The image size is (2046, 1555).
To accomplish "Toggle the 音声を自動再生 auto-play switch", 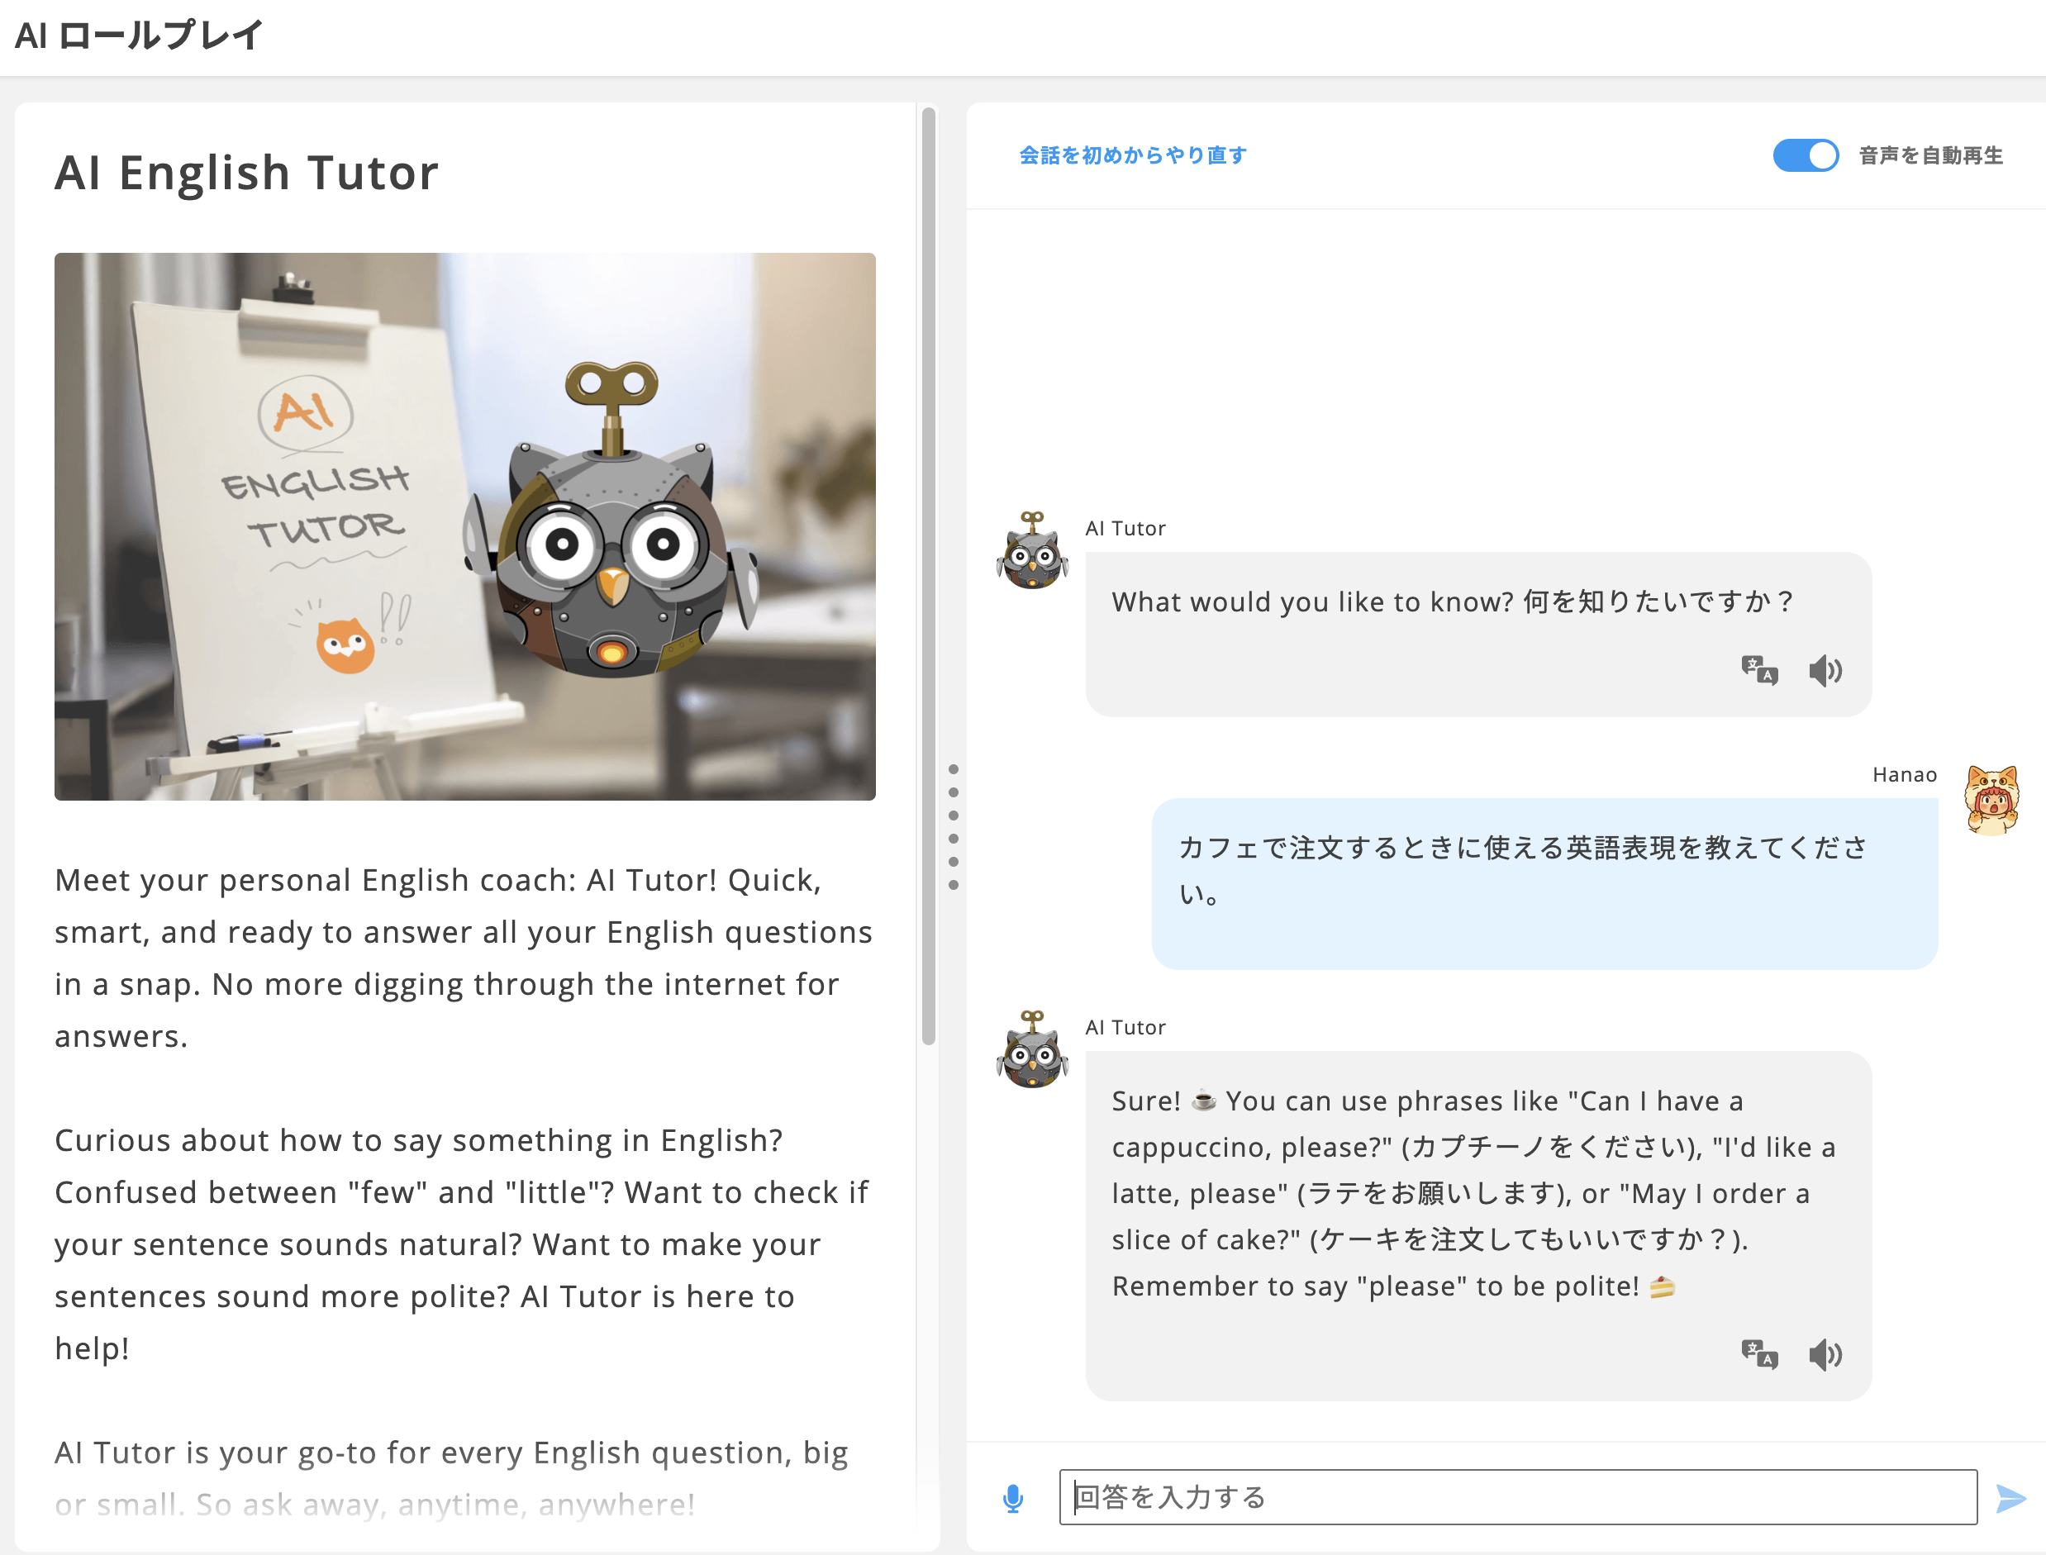I will pyautogui.click(x=1805, y=155).
